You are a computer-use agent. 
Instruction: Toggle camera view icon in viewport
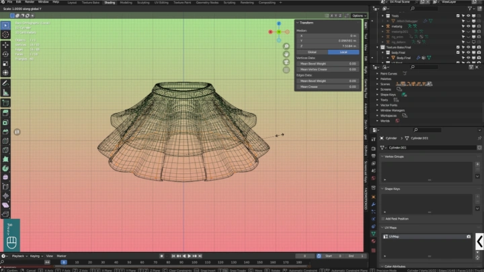point(286,61)
